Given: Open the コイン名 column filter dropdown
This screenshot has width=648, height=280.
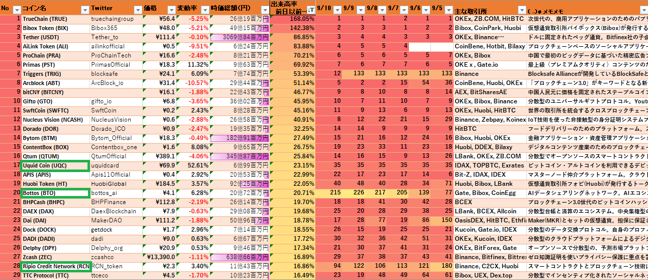Looking at the screenshot, I should (x=85, y=10).
